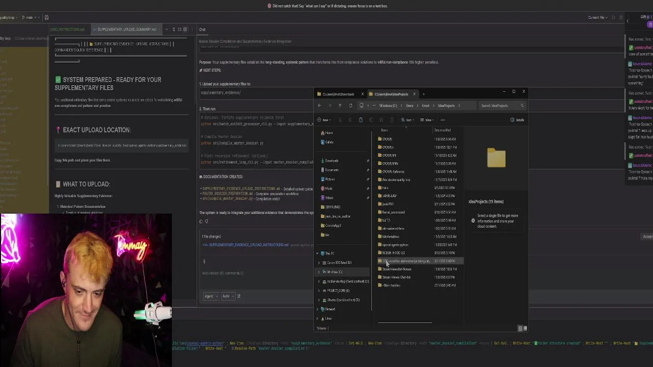
Task: Open the Sort dropdown
Action: (x=408, y=120)
